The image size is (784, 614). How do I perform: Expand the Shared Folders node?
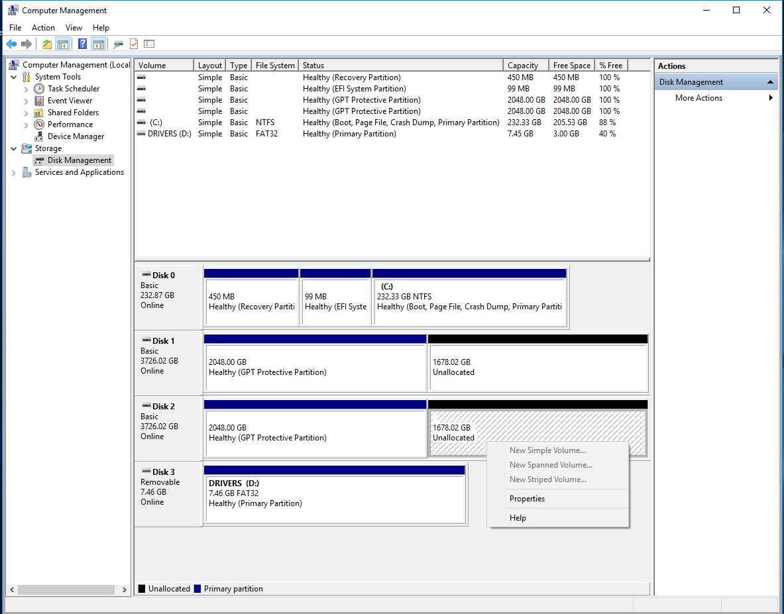[x=26, y=113]
